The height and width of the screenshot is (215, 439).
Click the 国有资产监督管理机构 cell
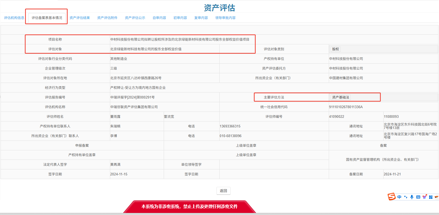coord(383,159)
